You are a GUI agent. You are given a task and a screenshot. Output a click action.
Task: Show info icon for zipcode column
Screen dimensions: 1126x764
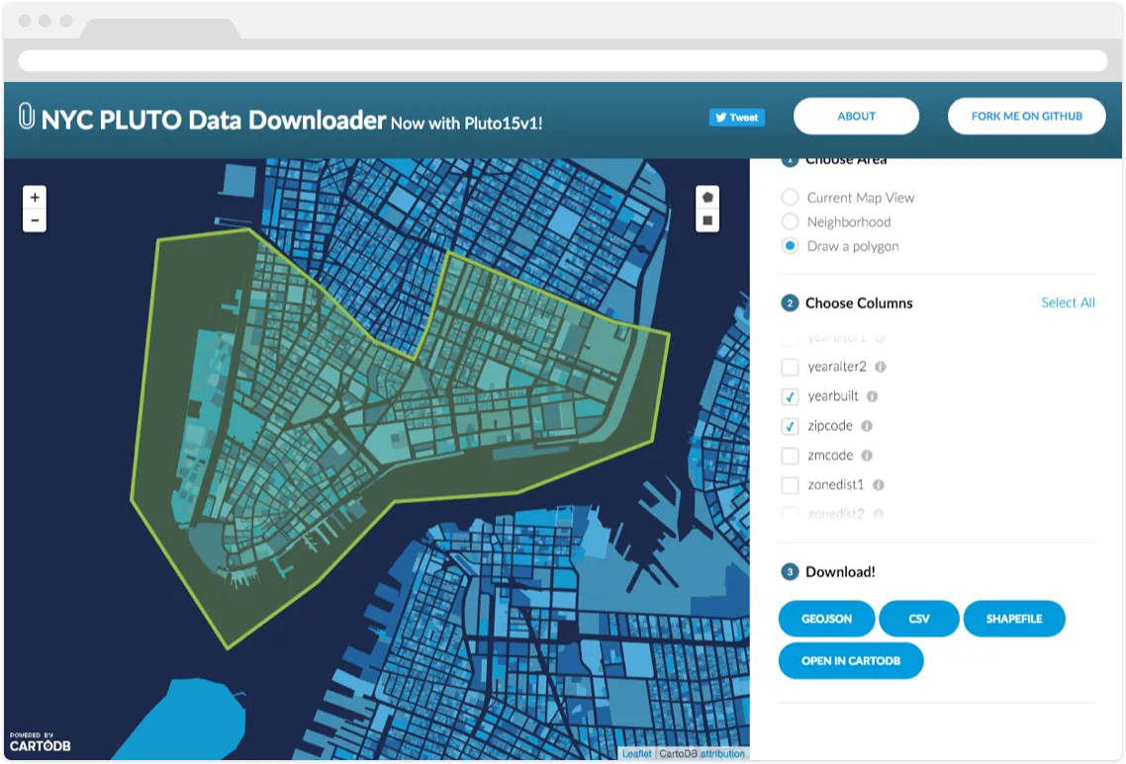[x=867, y=426]
